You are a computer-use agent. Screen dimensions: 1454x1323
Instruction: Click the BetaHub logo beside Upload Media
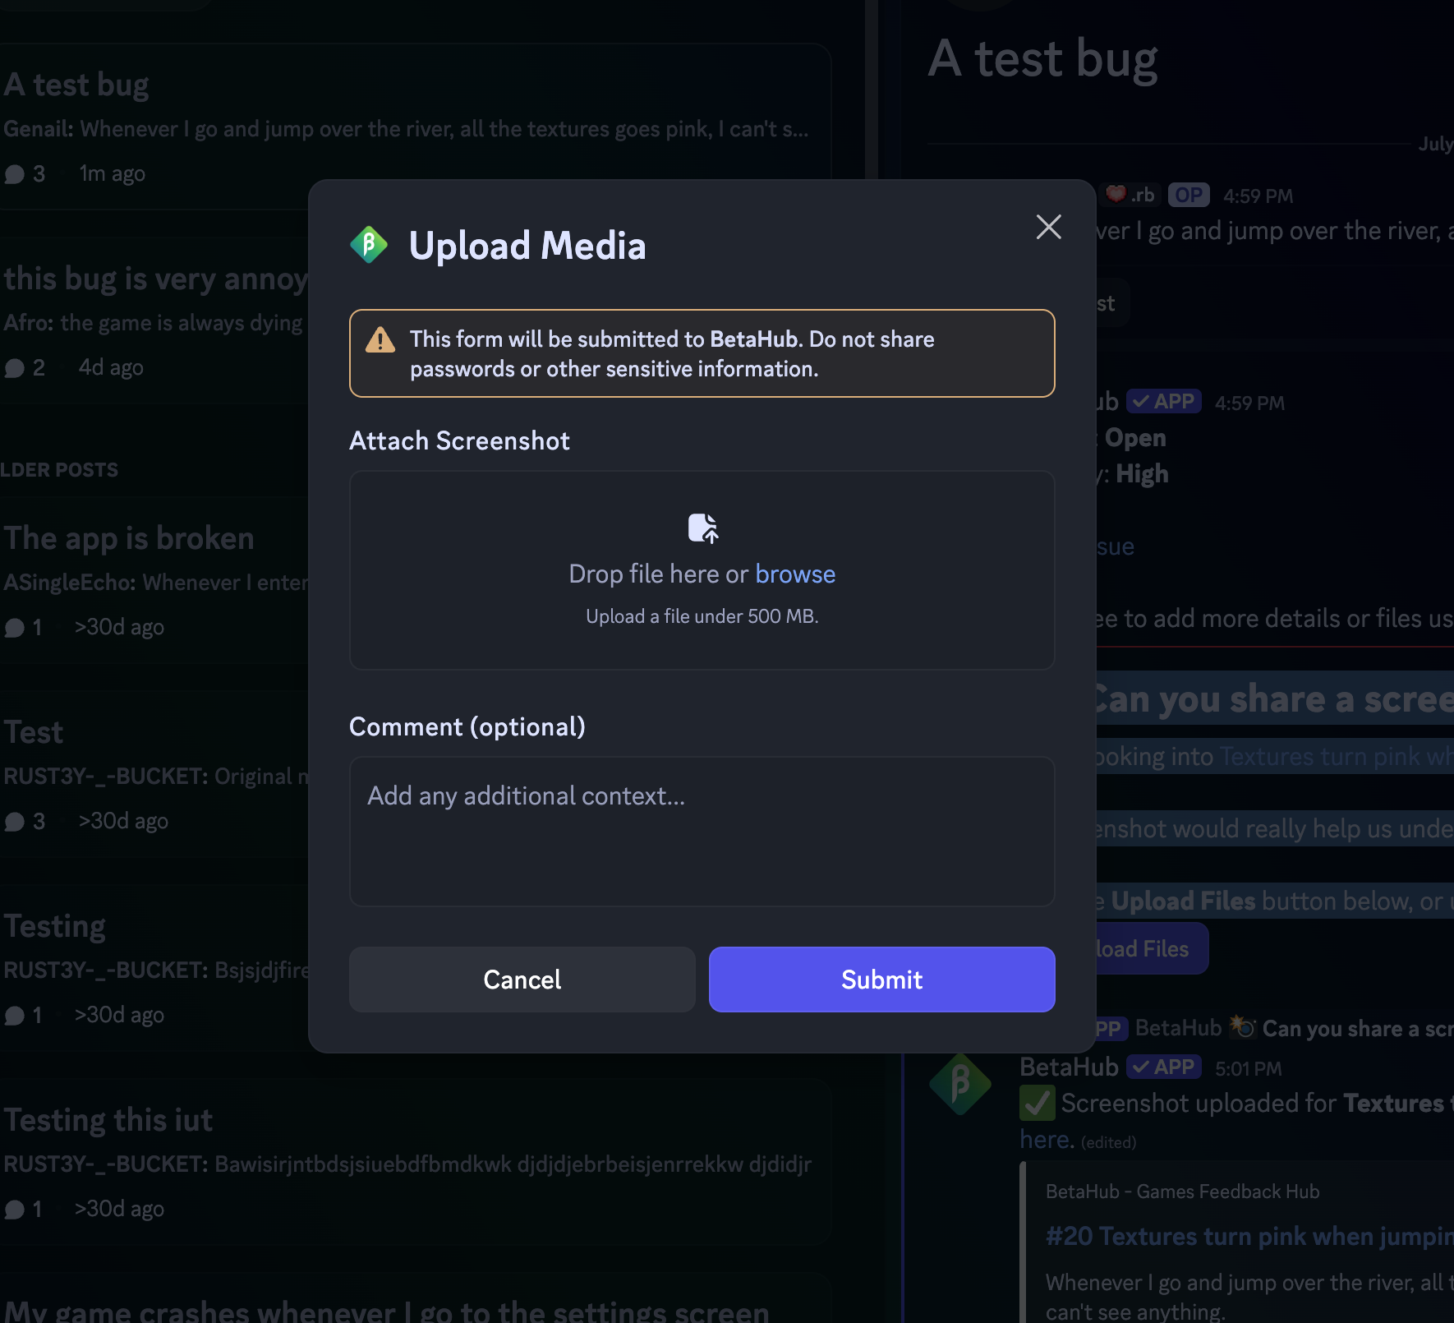(369, 245)
